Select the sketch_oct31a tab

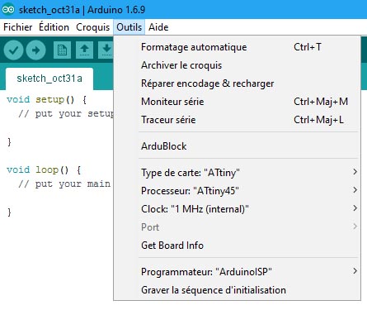coord(49,79)
